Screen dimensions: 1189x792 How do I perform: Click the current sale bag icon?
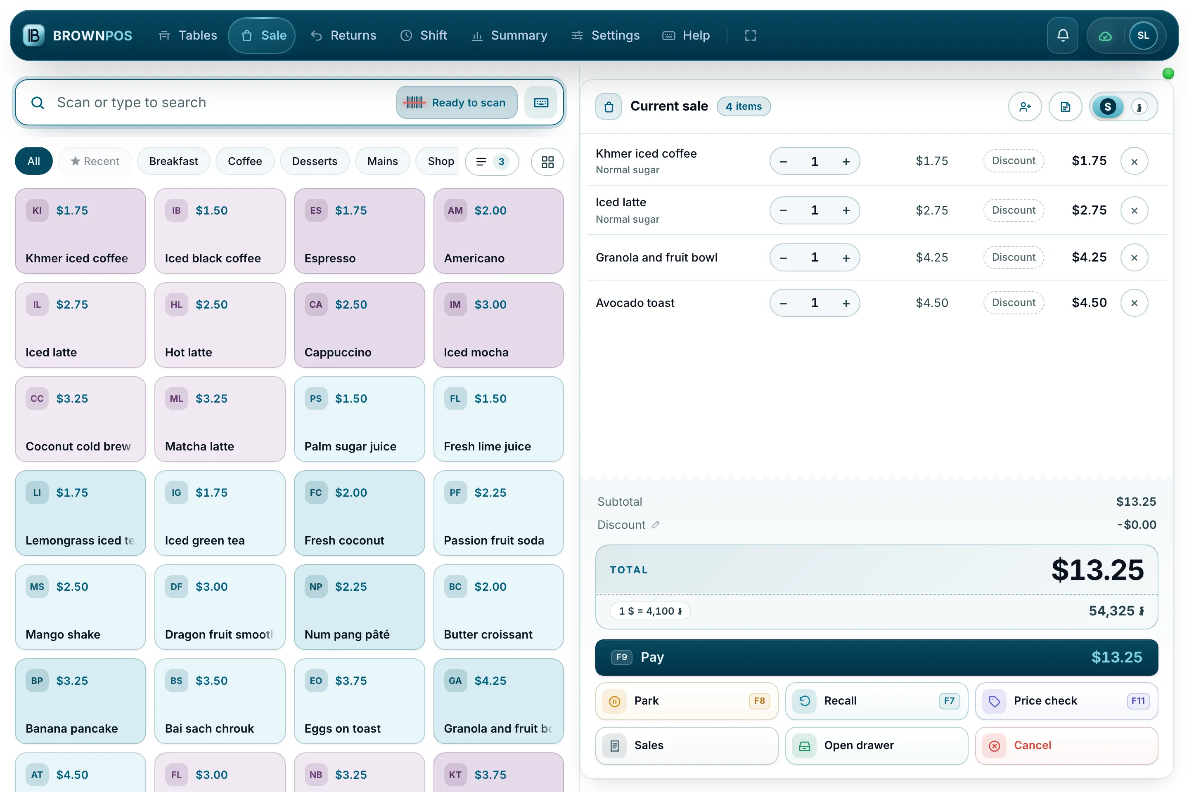click(609, 106)
